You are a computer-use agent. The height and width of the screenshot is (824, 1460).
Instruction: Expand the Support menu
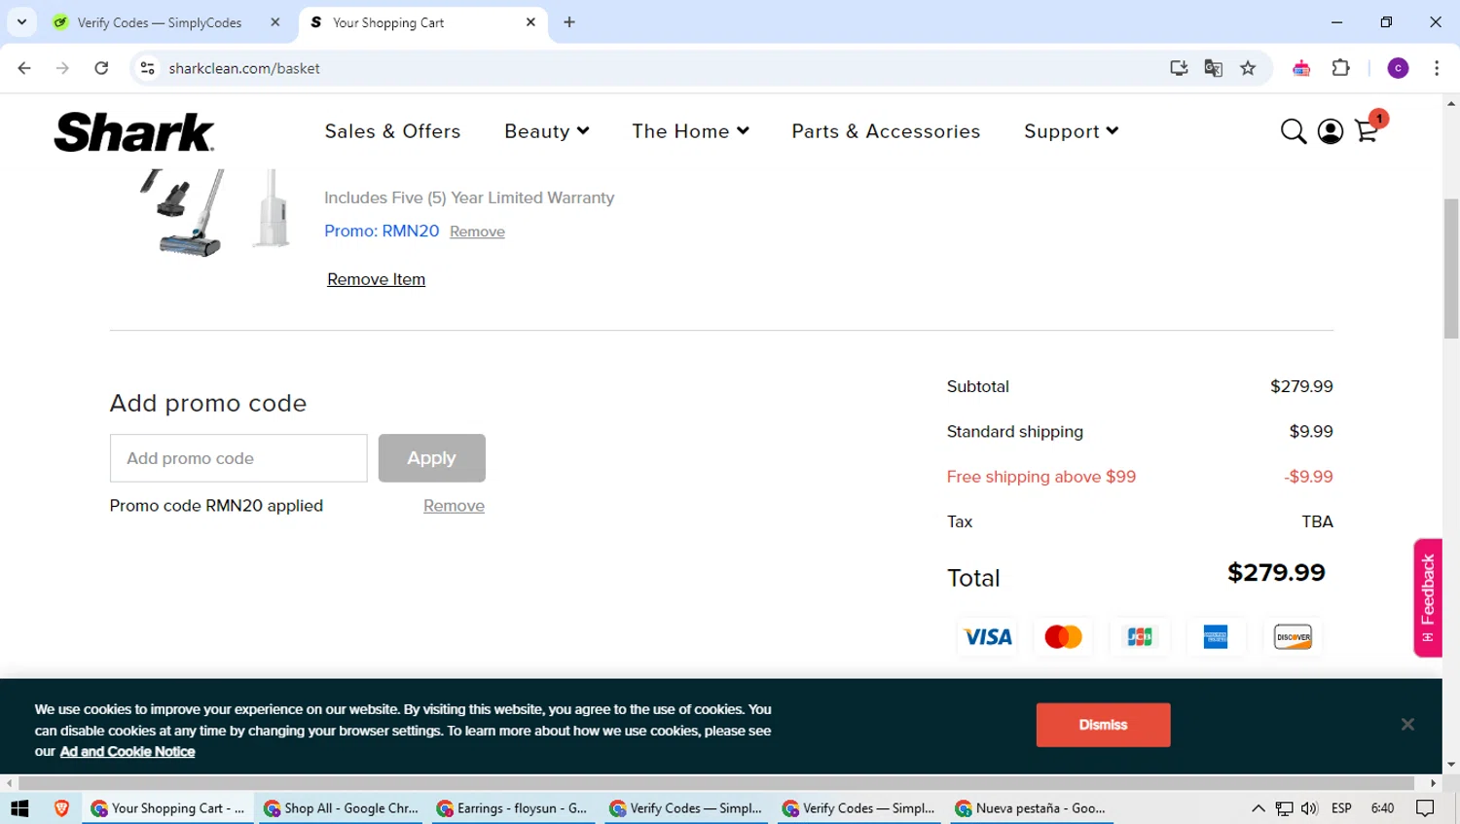1071,131
